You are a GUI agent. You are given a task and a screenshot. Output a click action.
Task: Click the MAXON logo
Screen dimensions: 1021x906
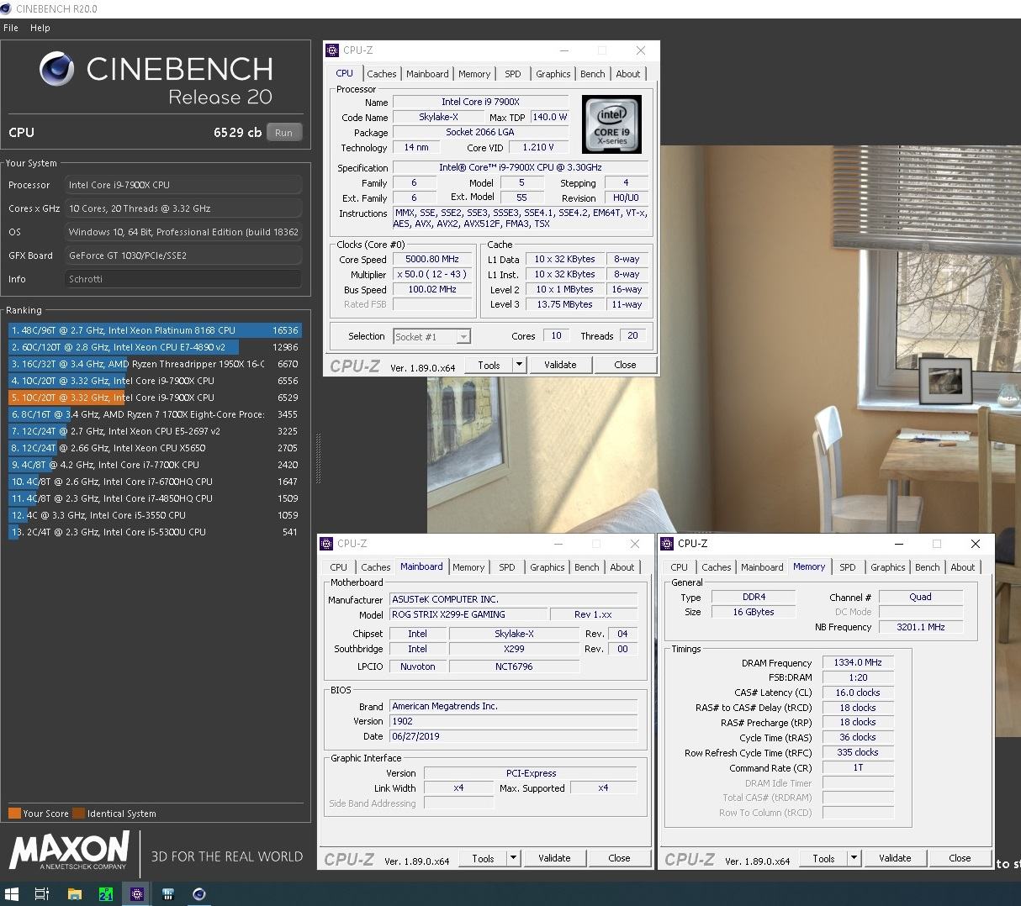click(x=69, y=850)
